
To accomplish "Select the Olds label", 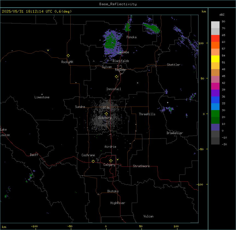I will (106, 108).
